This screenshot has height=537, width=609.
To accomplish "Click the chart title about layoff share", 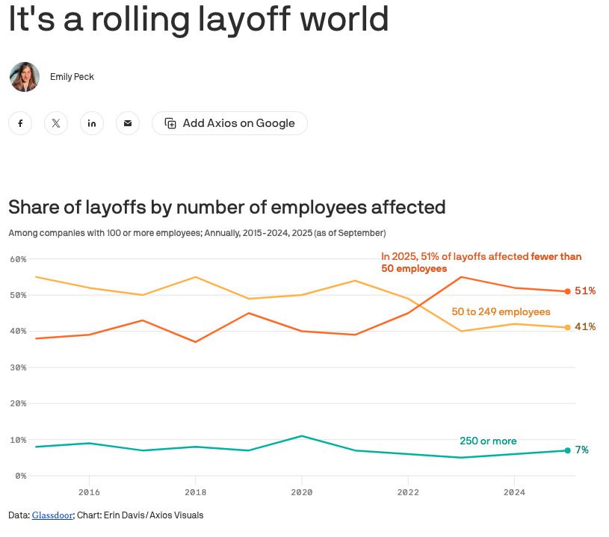I will tap(226, 207).
